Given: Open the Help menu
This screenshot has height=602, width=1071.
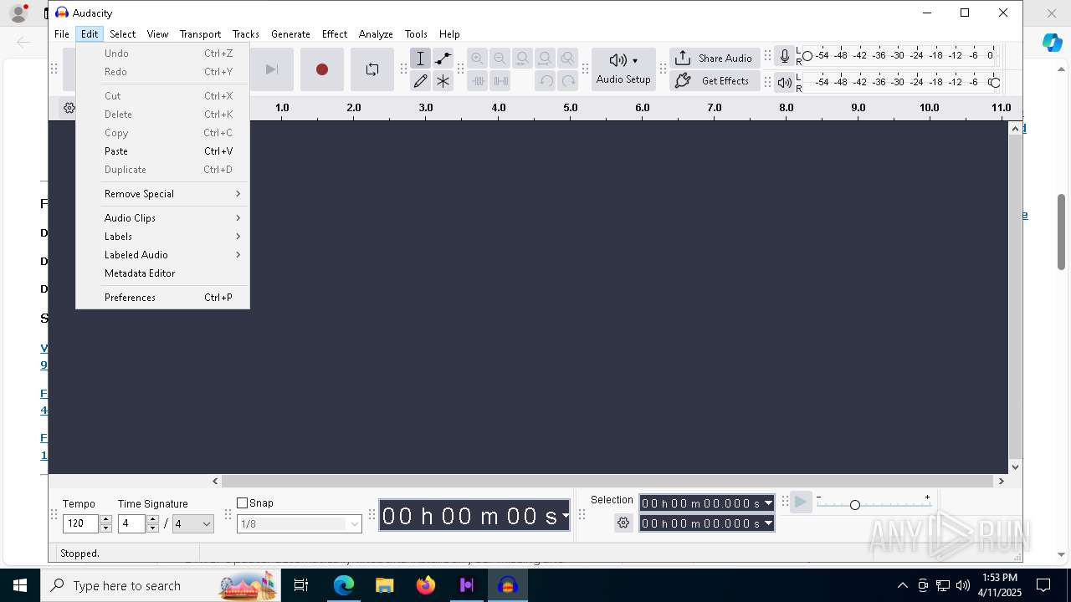Looking at the screenshot, I should click(x=449, y=34).
